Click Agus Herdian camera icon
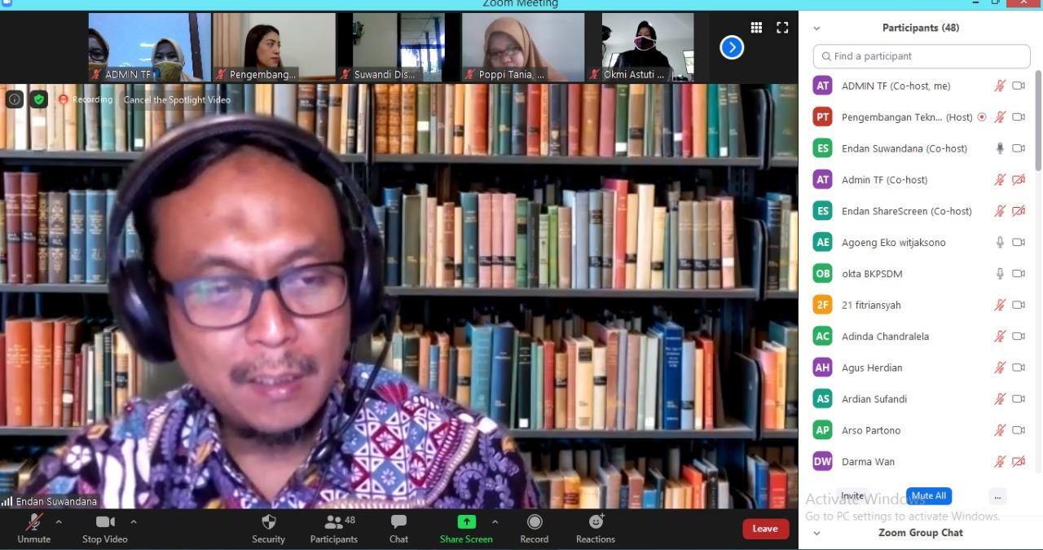Screen dimensions: 1043x550 [x=1019, y=367]
